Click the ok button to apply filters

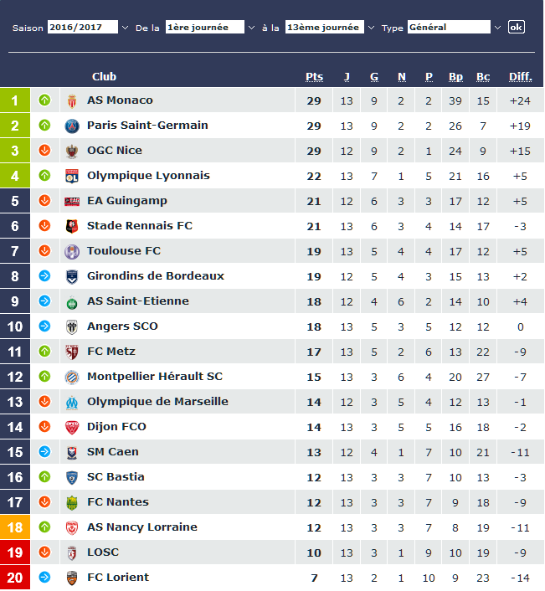(x=516, y=27)
